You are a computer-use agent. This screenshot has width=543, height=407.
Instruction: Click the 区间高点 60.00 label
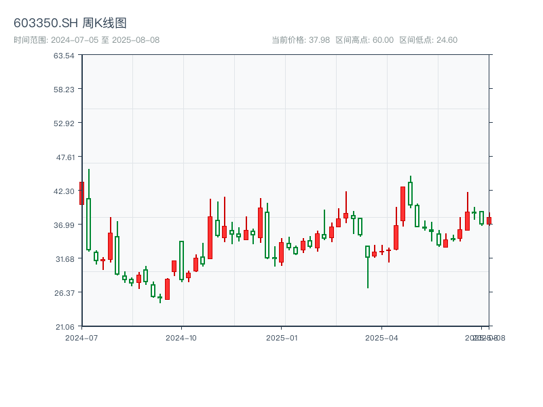[x=364, y=40]
